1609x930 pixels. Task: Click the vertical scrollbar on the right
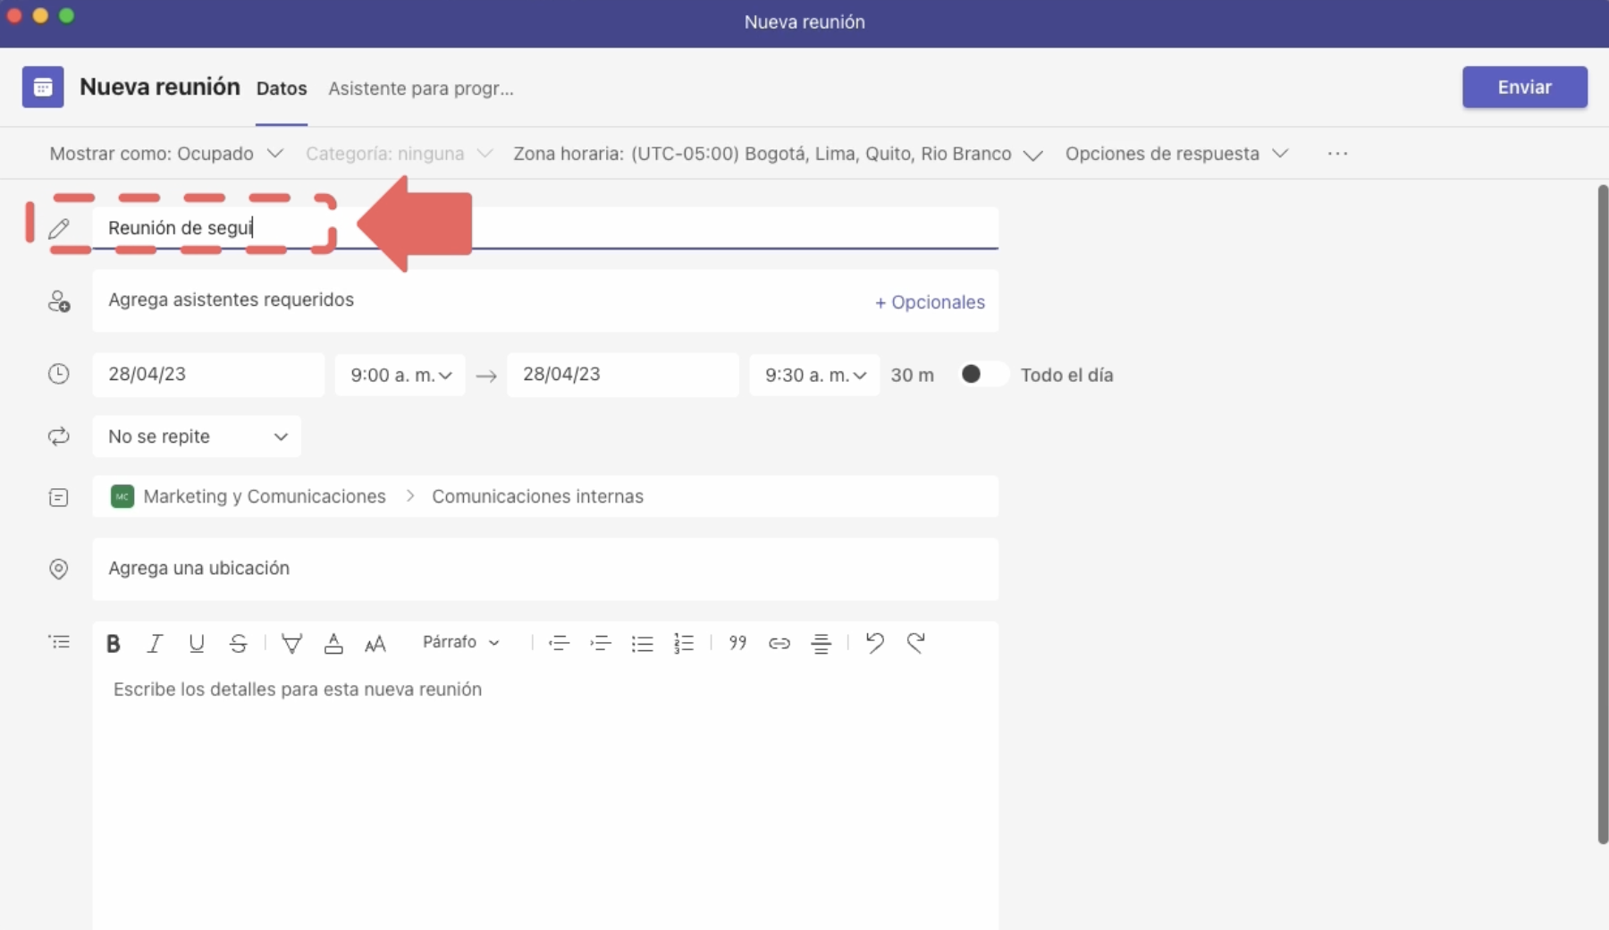coord(1602,514)
